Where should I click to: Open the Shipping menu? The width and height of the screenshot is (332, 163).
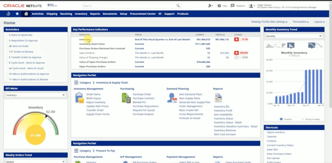tap(52, 14)
